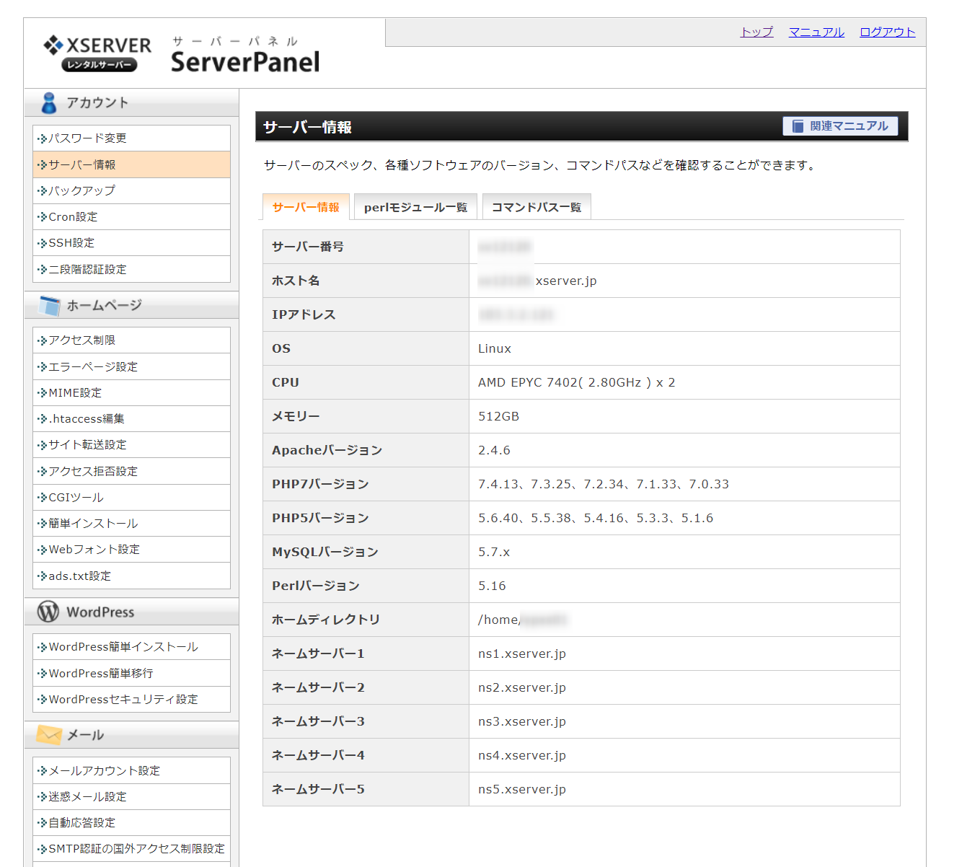Open パスワード変更 in sidebar
Image resolution: width=980 pixels, height=867 pixels.
coord(132,138)
